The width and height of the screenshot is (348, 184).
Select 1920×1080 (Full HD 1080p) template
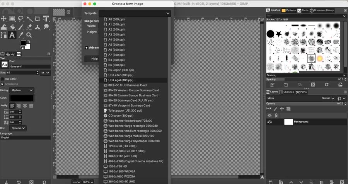(126, 151)
